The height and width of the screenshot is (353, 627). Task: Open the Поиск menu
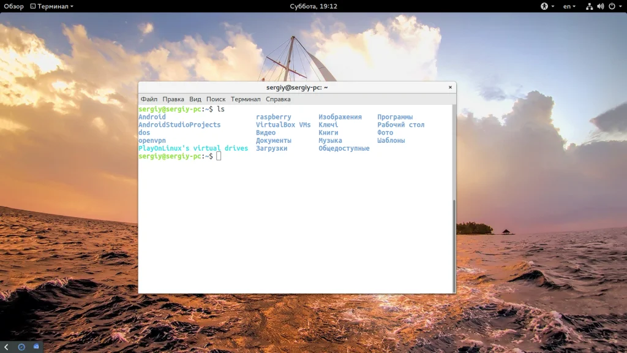click(216, 99)
